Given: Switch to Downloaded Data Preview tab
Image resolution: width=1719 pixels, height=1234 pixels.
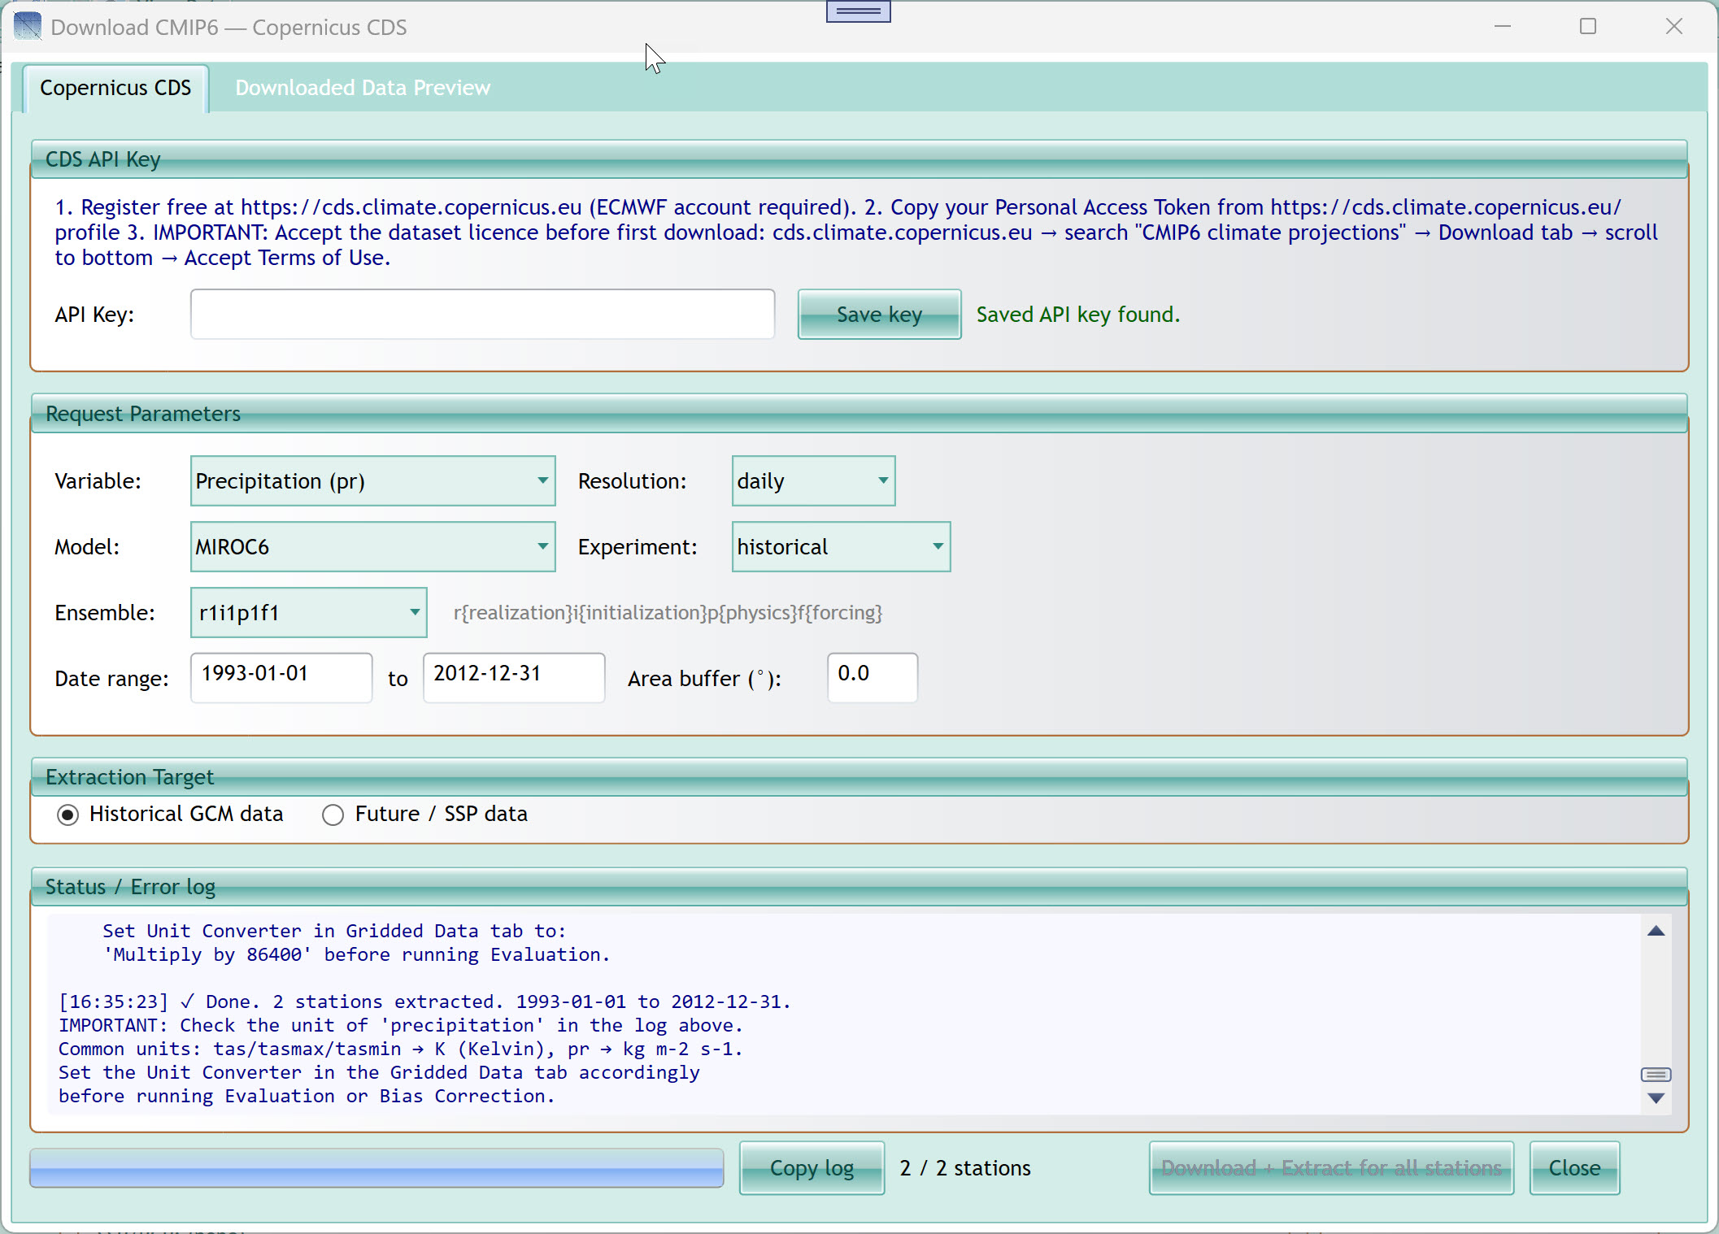Looking at the screenshot, I should click(x=363, y=88).
